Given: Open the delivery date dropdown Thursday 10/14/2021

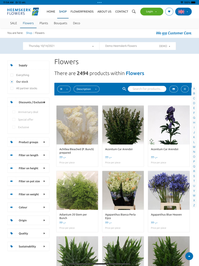Looking at the screenshot, I should click(61, 46).
